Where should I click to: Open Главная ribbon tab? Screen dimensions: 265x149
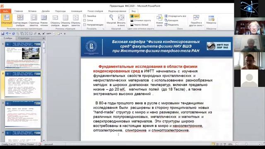point(19,11)
